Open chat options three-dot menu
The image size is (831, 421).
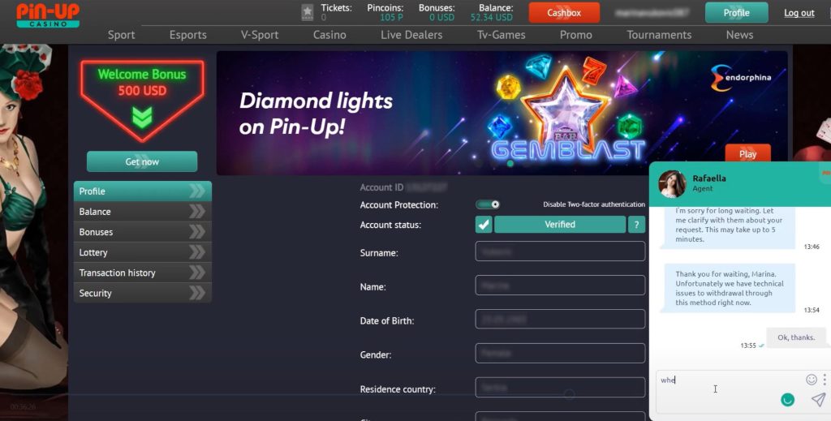825,379
